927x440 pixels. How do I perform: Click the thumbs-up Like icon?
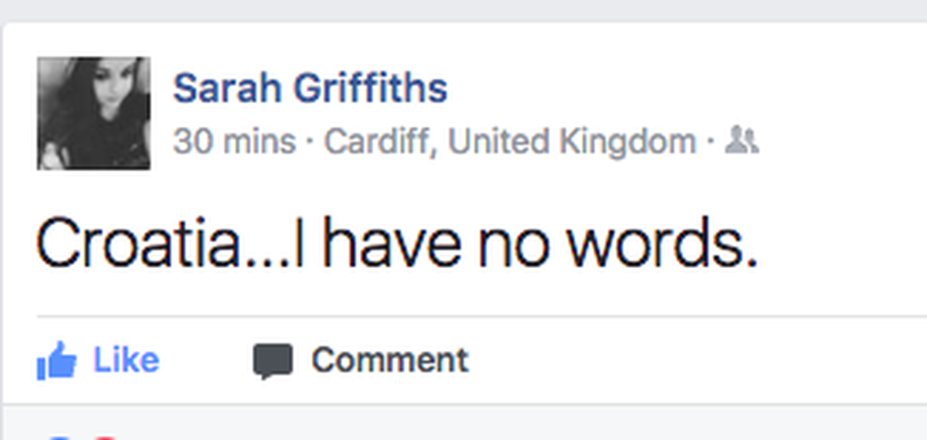point(57,360)
